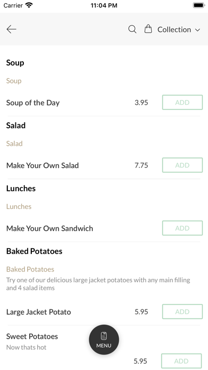Add Sweet Potatoes to order
The height and width of the screenshot is (370, 208).
pos(181,361)
